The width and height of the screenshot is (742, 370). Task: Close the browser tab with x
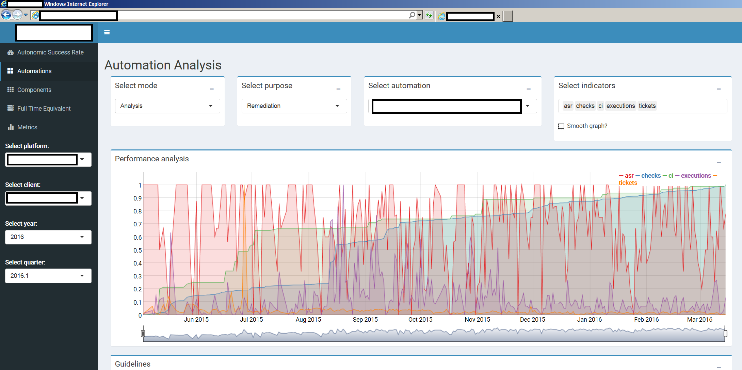point(498,16)
